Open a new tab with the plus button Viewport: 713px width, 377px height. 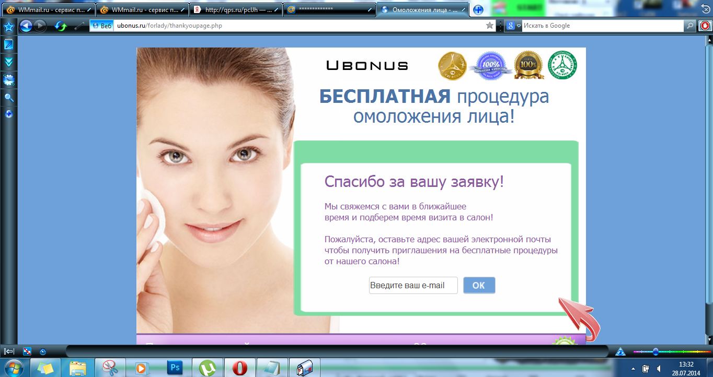coord(478,9)
